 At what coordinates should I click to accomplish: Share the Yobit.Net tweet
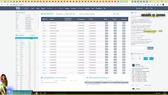136,85
